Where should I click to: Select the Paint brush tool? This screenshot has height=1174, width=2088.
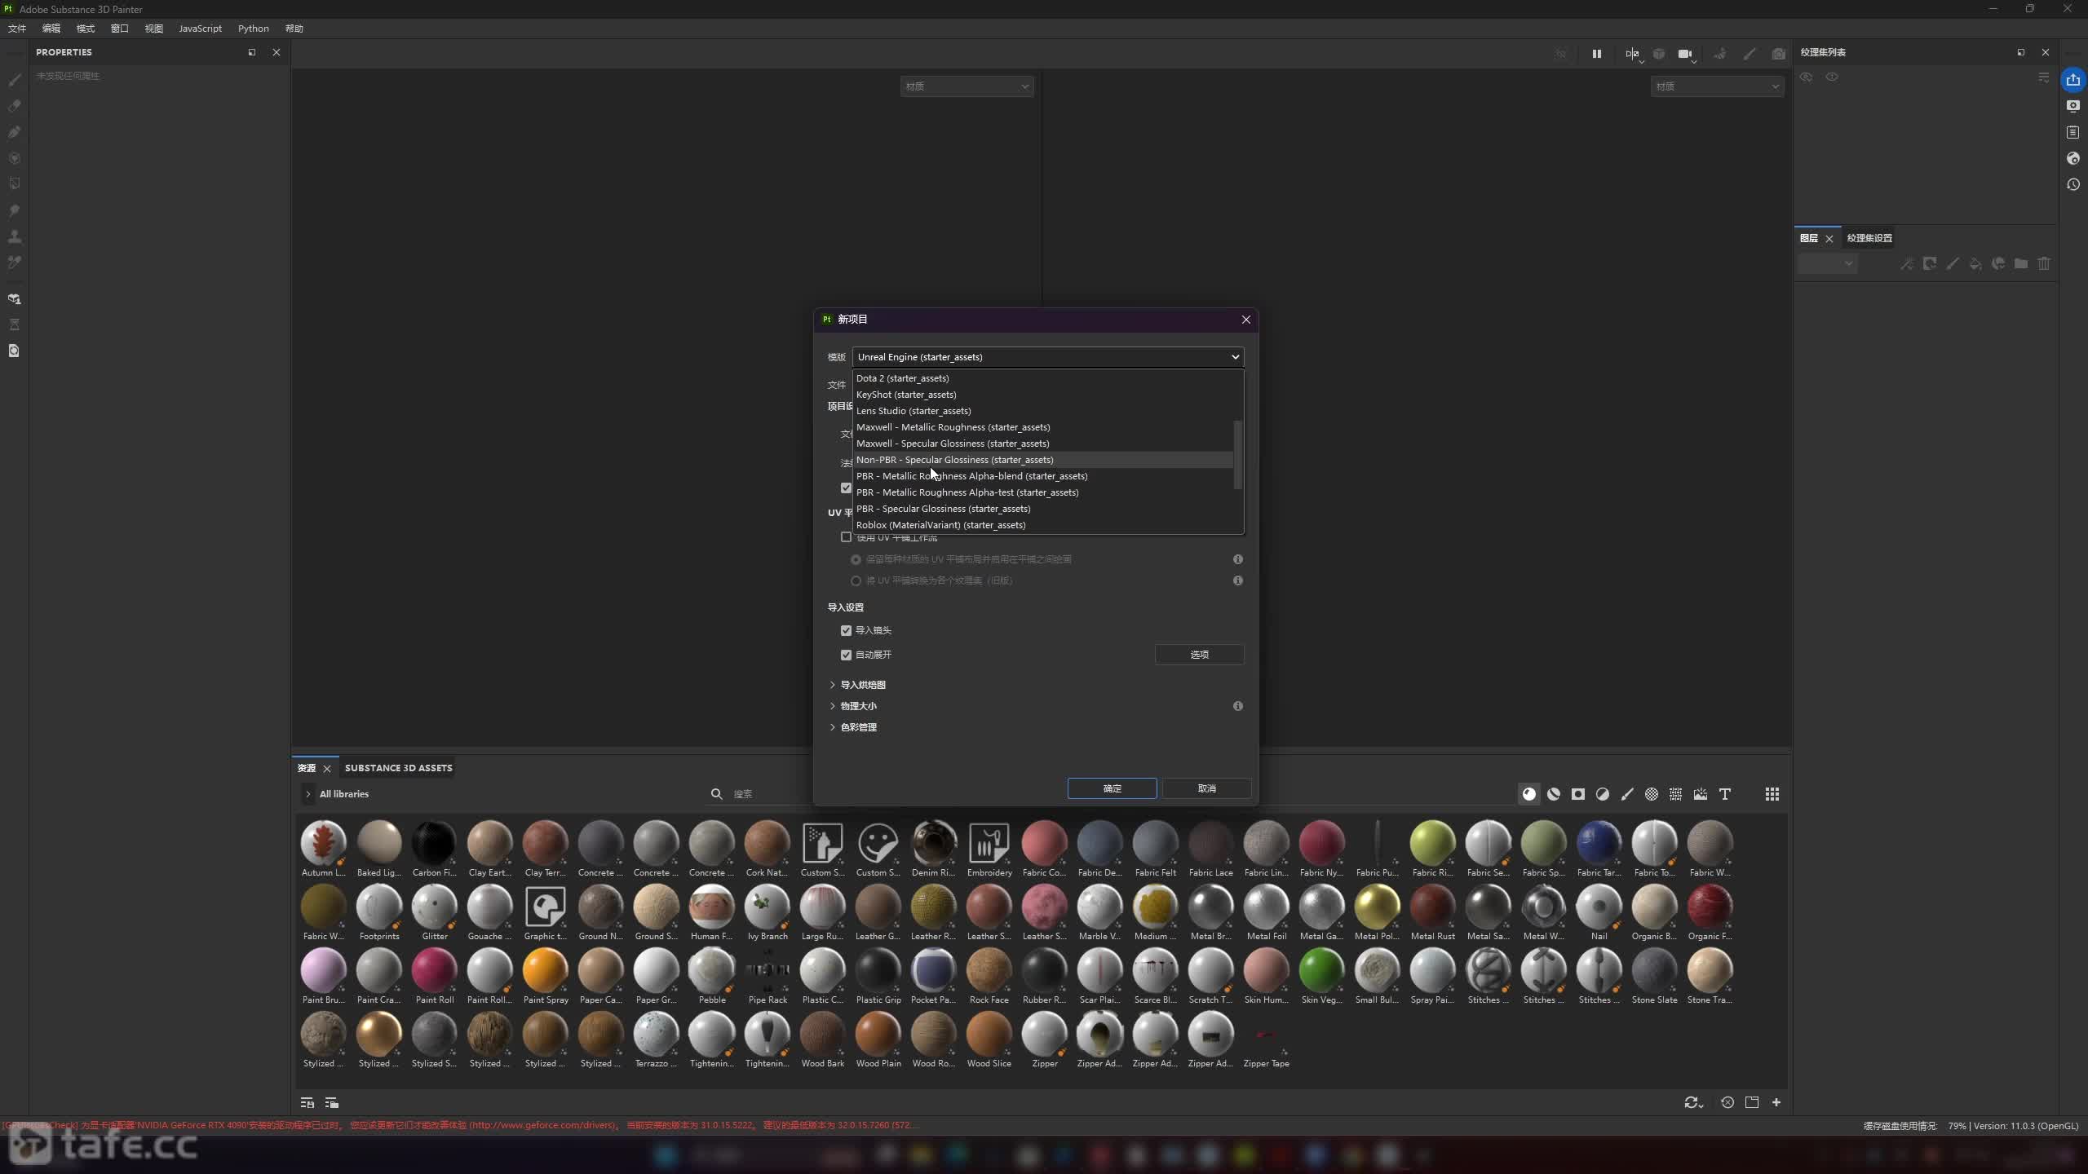[14, 80]
